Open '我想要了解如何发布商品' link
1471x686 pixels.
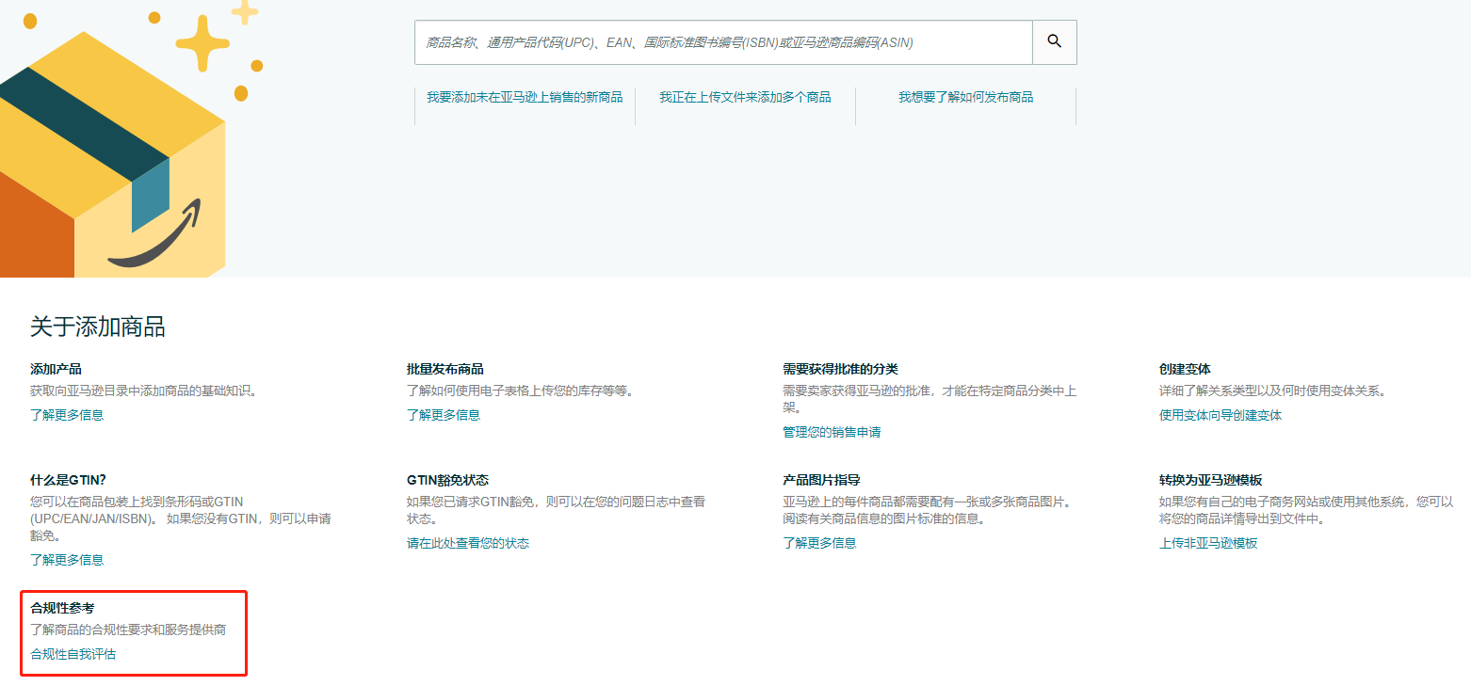pos(965,97)
